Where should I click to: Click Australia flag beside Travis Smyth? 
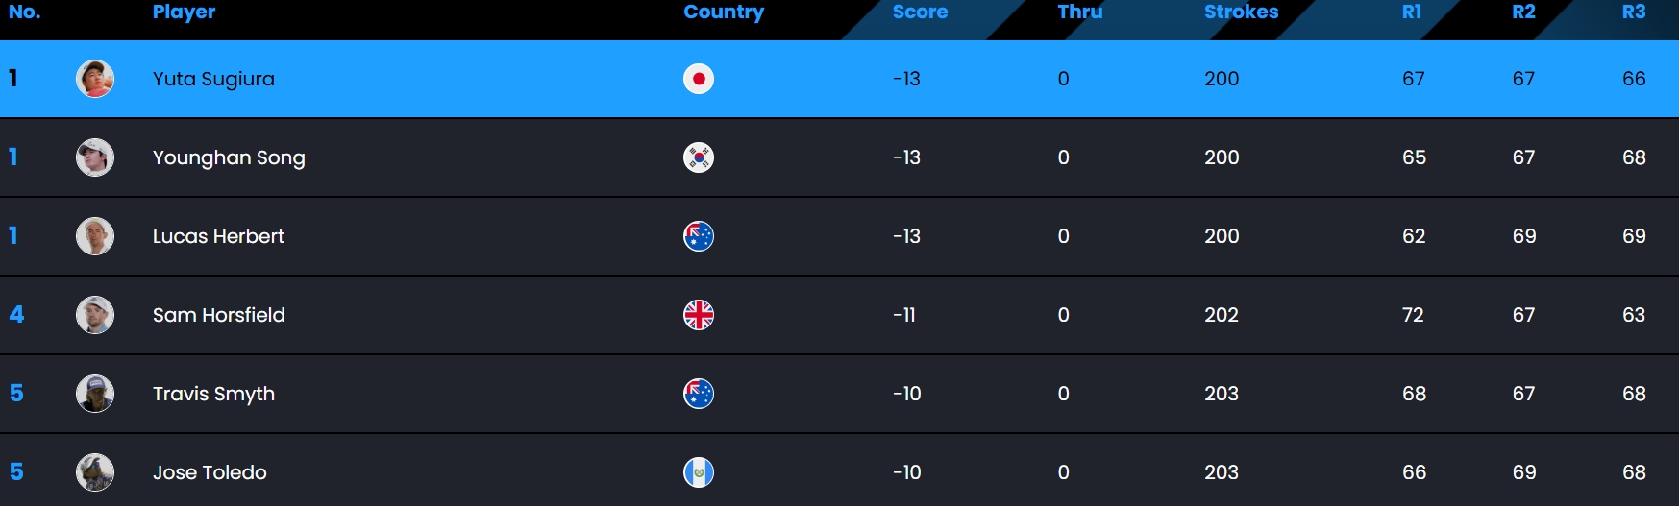point(699,394)
